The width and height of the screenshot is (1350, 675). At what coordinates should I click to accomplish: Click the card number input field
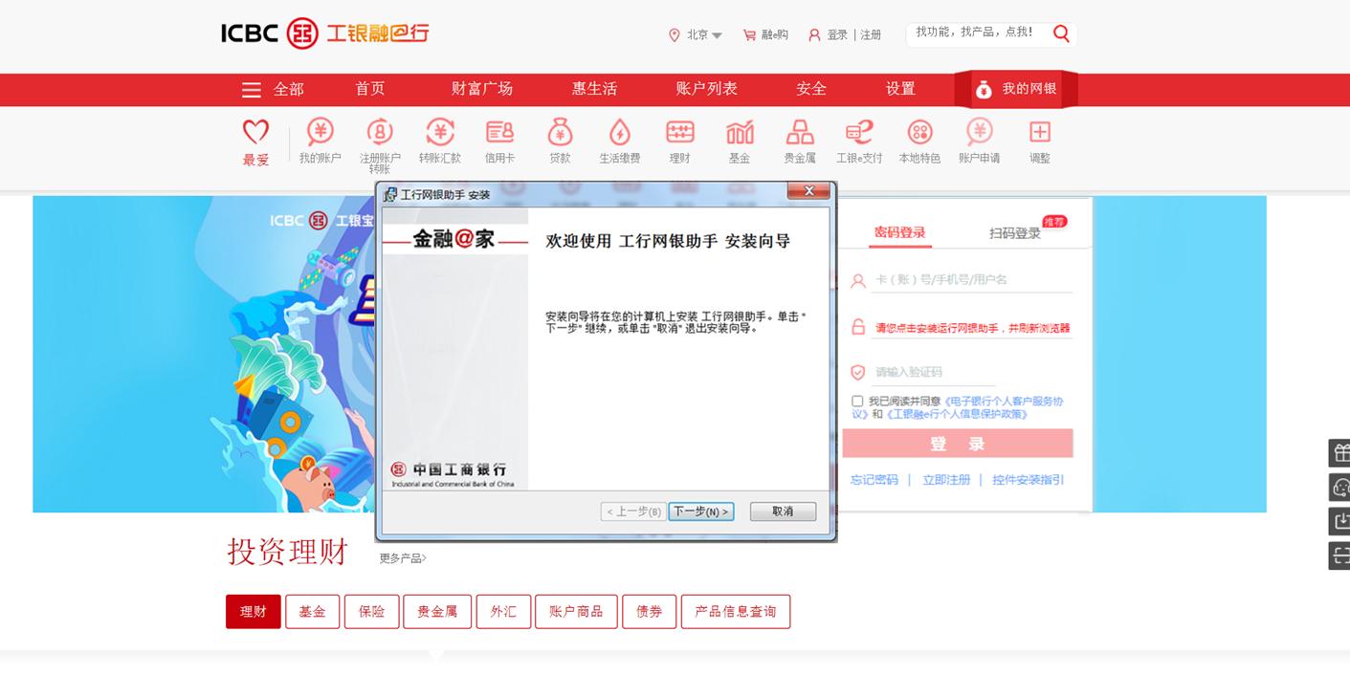pyautogui.click(x=971, y=280)
